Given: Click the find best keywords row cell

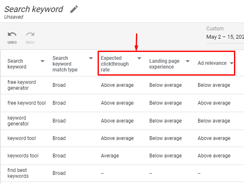Looking at the screenshot, I should tap(18, 173).
